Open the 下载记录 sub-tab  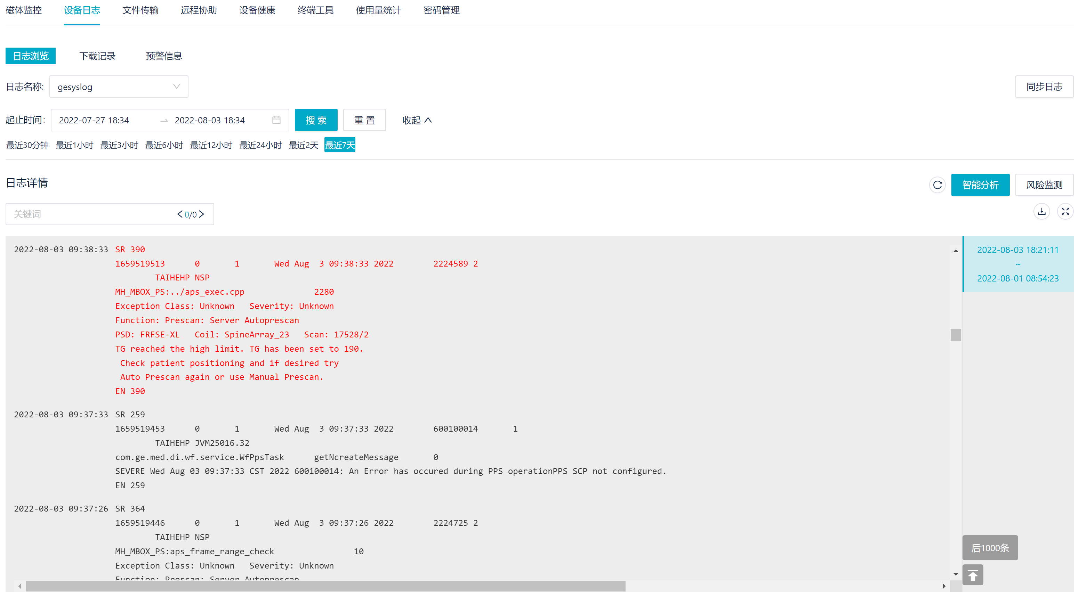point(97,56)
